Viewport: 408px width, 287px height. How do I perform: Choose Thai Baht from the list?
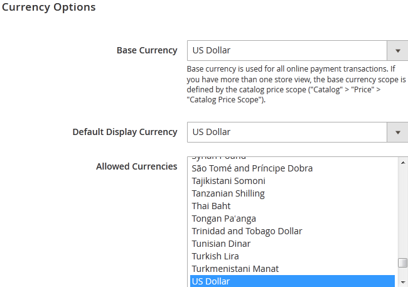coord(212,206)
